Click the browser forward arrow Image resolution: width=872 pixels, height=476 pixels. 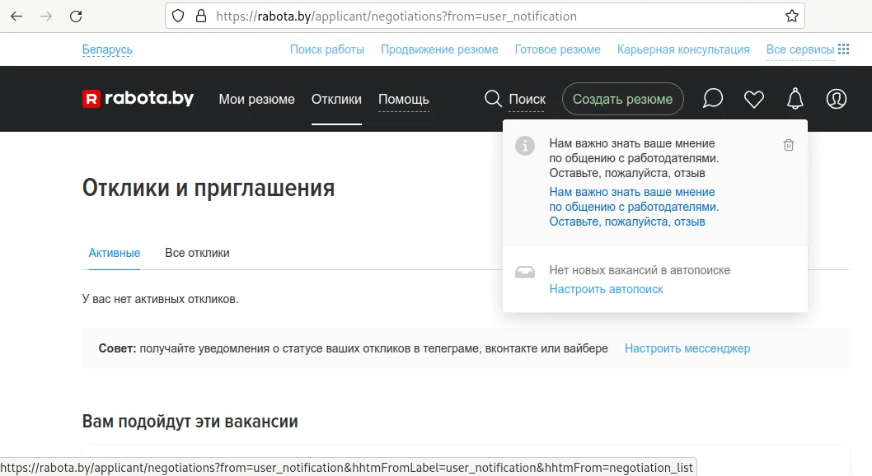click(x=46, y=16)
